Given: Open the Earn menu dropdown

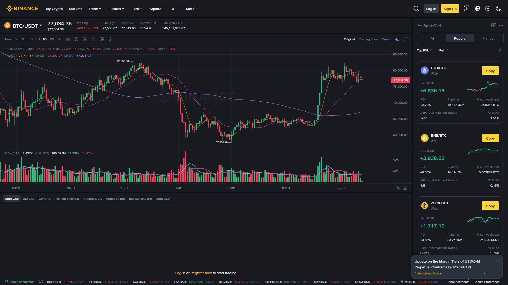Looking at the screenshot, I should (x=137, y=9).
